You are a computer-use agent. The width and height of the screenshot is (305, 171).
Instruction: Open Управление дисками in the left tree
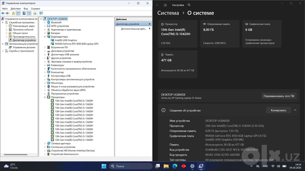pos(24,47)
